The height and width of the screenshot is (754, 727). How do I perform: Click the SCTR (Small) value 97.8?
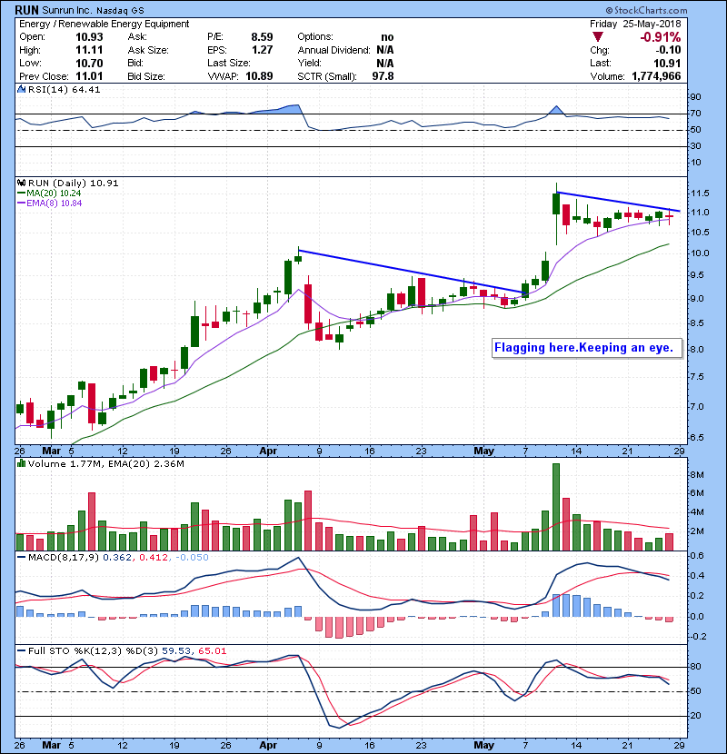coord(383,76)
